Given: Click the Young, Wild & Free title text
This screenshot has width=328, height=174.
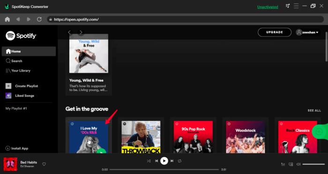Looking at the screenshot, I should tap(86, 80).
